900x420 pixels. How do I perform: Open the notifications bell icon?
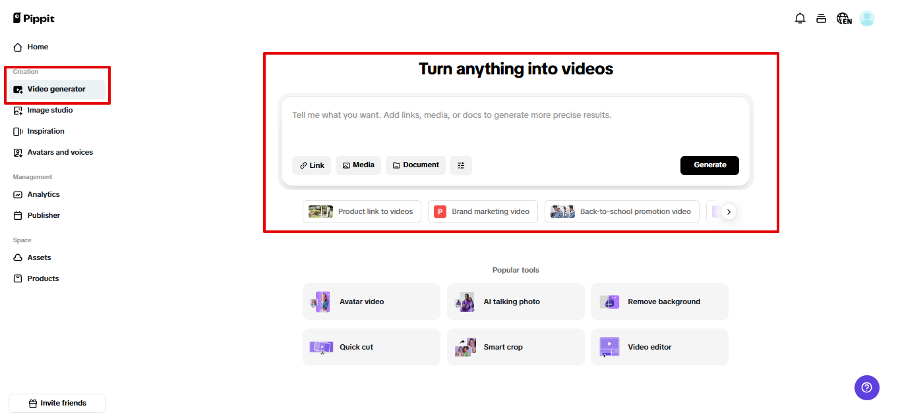pos(800,18)
